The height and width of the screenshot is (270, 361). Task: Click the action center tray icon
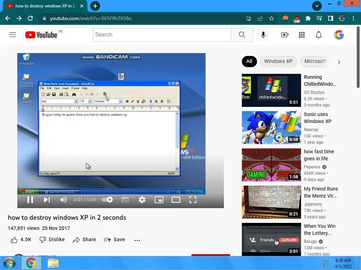click(x=325, y=263)
